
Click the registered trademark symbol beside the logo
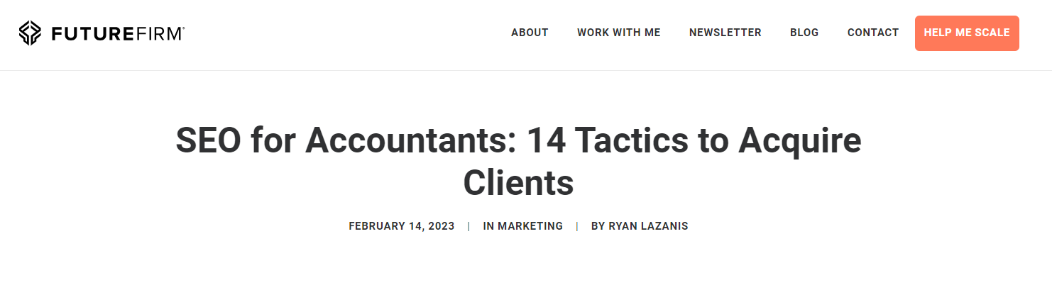click(x=184, y=28)
